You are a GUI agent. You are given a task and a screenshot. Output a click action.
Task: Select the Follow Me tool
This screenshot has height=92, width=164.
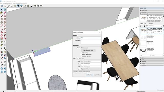pos(5,36)
